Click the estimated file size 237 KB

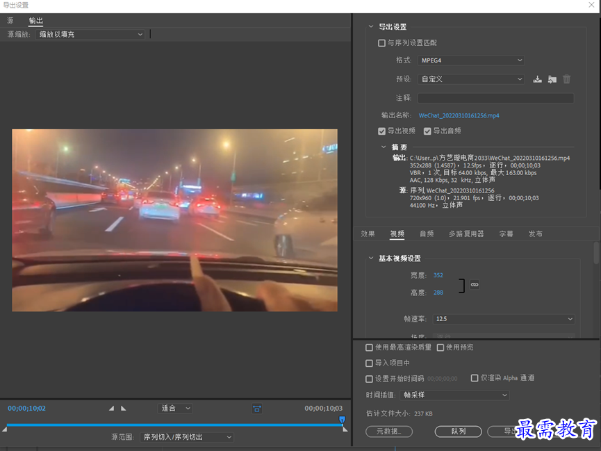click(x=423, y=413)
